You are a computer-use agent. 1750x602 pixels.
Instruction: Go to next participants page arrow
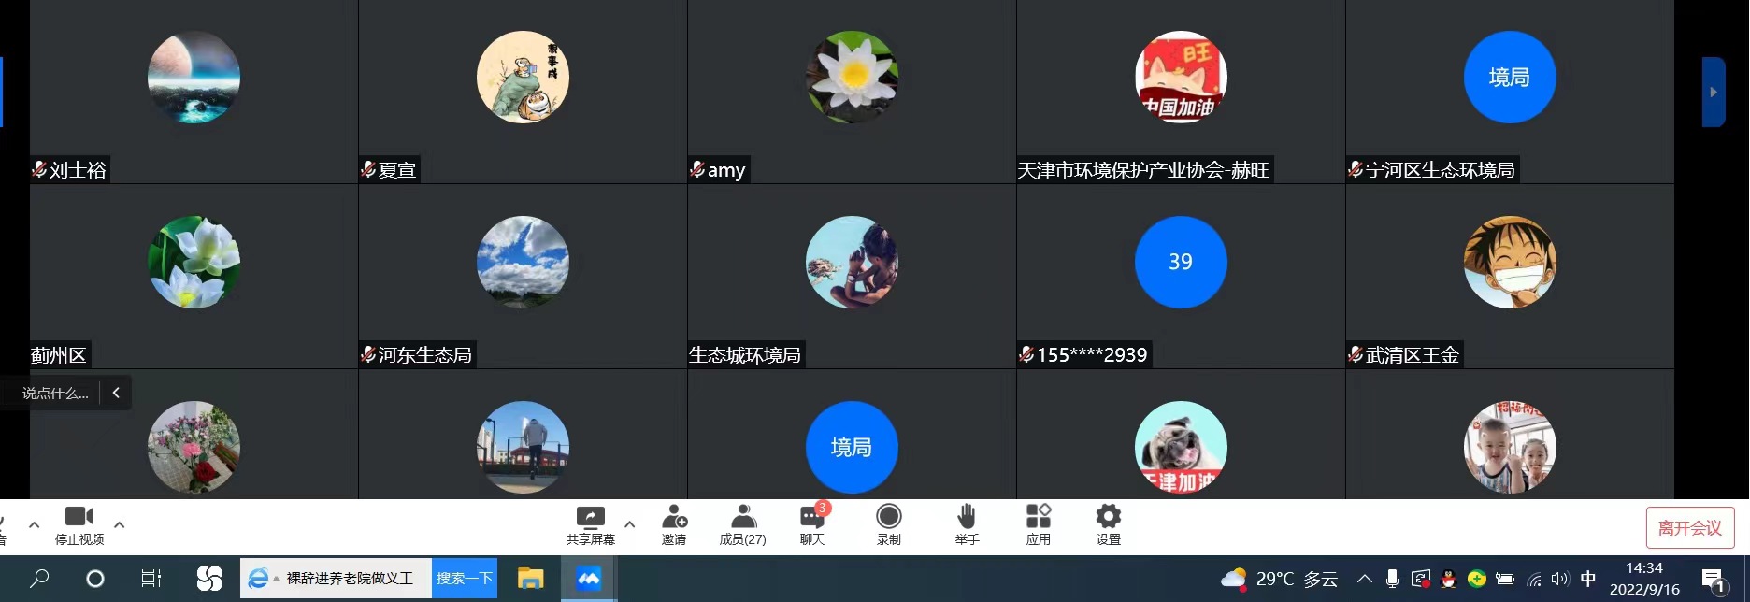pyautogui.click(x=1713, y=92)
